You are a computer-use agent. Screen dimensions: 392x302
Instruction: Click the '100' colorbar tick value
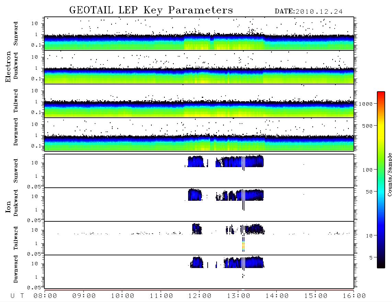[367, 170]
